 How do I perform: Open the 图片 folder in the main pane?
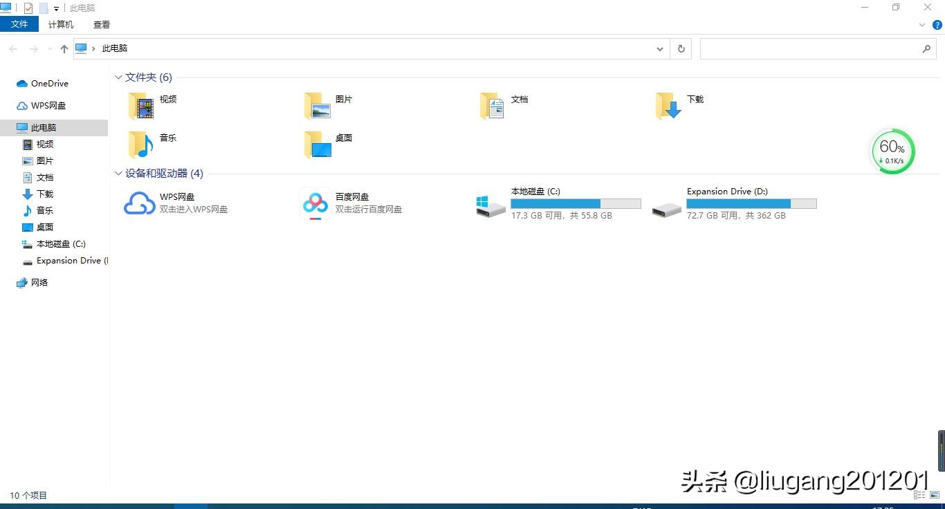(328, 105)
